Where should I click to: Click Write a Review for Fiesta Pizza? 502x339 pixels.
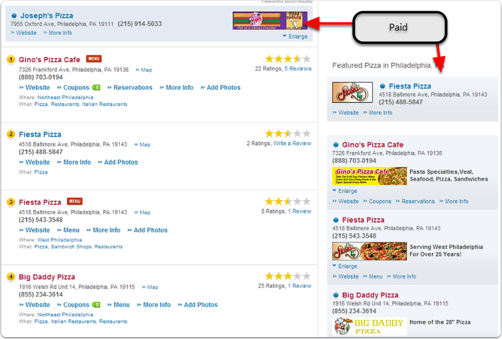pos(292,143)
